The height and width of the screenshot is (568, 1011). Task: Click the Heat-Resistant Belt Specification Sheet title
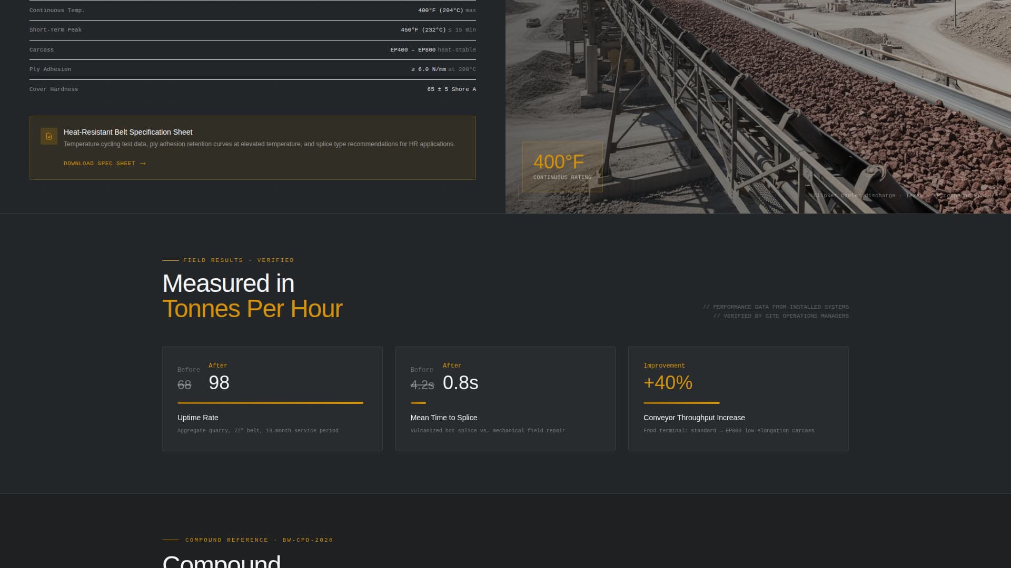click(x=127, y=132)
